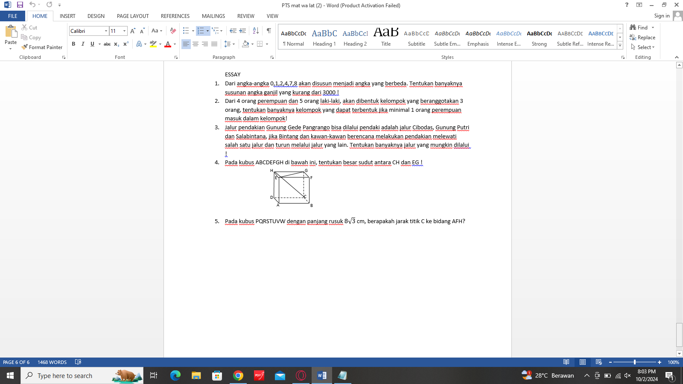Toggle superscript formatting

pyautogui.click(x=126, y=44)
